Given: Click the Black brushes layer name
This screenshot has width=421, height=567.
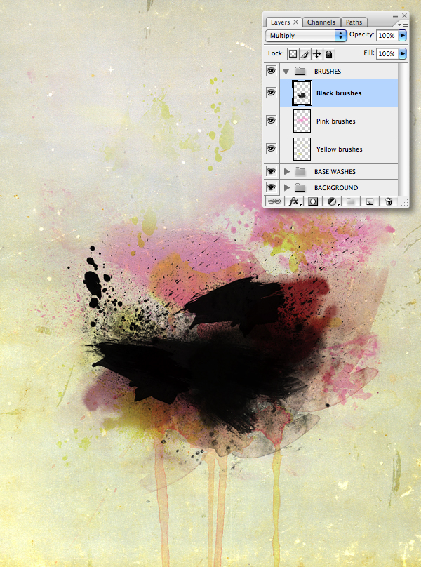Looking at the screenshot, I should click(x=339, y=93).
